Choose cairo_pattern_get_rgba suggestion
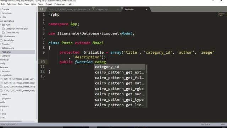The image size is (227, 128). pyautogui.click(x=120, y=89)
